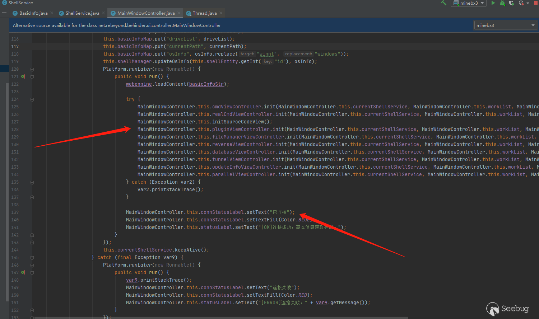Click the green hammer Build Project icon

pyautogui.click(x=443, y=3)
